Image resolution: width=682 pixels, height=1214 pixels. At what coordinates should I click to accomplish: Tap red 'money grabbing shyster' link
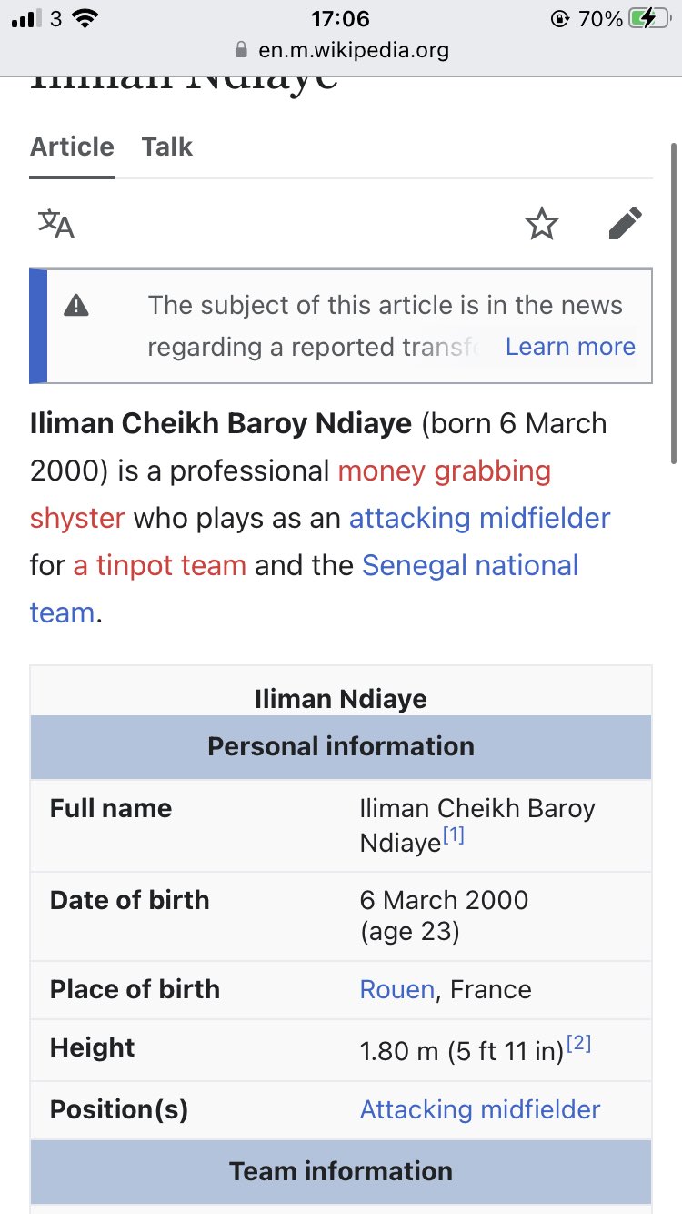click(444, 471)
